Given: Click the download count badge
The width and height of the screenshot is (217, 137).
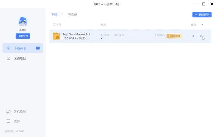Looking at the screenshot, I should click(x=38, y=48).
